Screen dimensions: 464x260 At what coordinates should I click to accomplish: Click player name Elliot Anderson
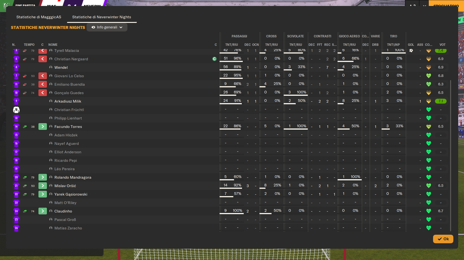click(68, 152)
